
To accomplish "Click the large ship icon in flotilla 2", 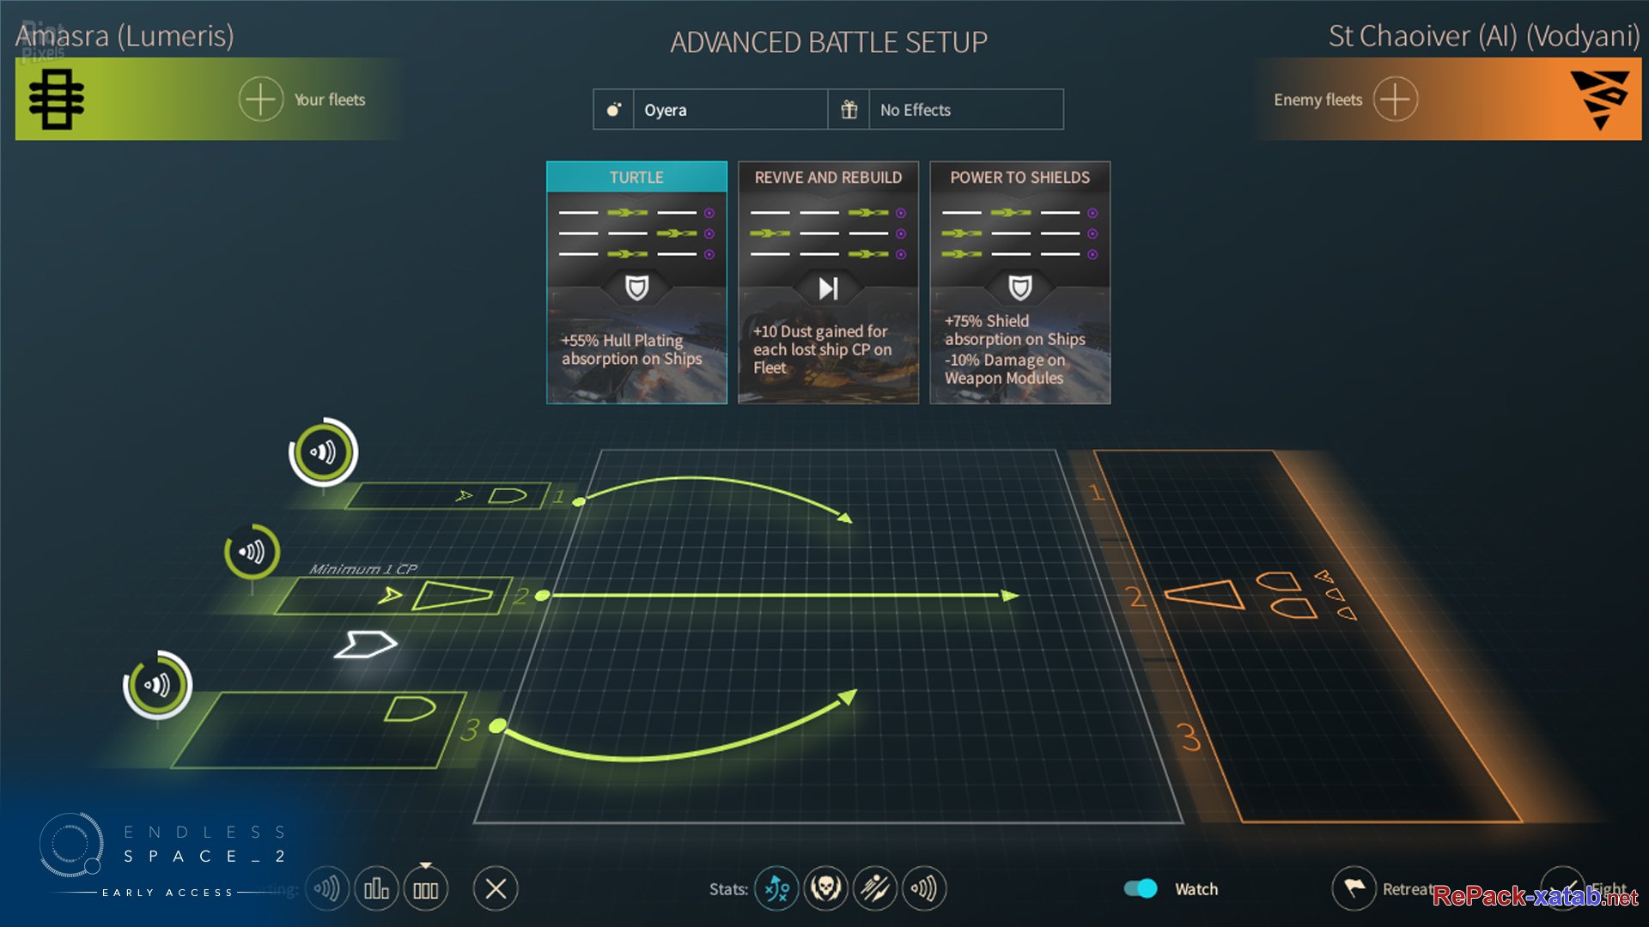I will [452, 596].
